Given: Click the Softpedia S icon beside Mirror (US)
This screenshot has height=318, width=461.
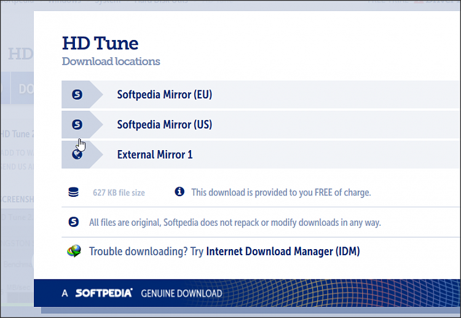Looking at the screenshot, I should point(77,124).
